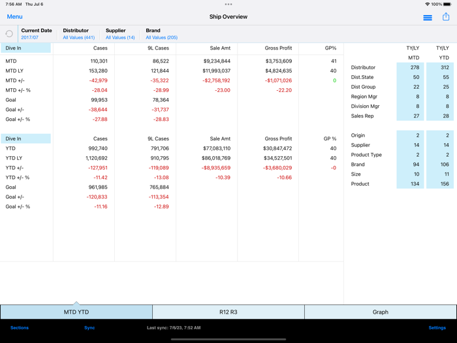The height and width of the screenshot is (343, 457).
Task: Click YTD LY Cases value 1,120,692
Action: 97,158
